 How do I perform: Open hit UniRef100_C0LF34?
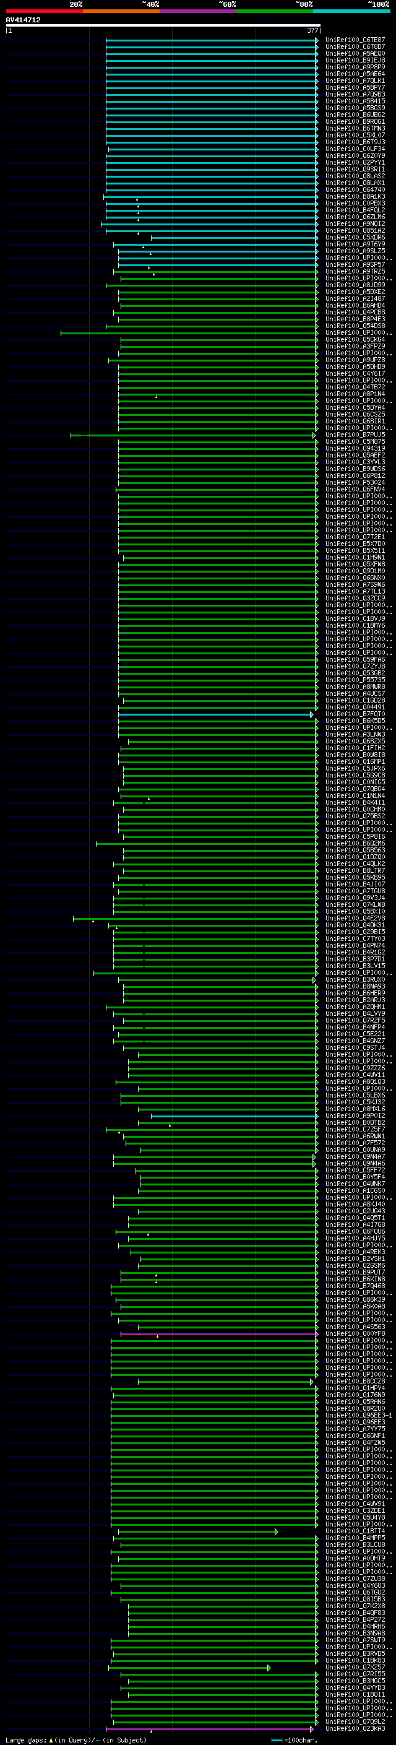pos(355,149)
